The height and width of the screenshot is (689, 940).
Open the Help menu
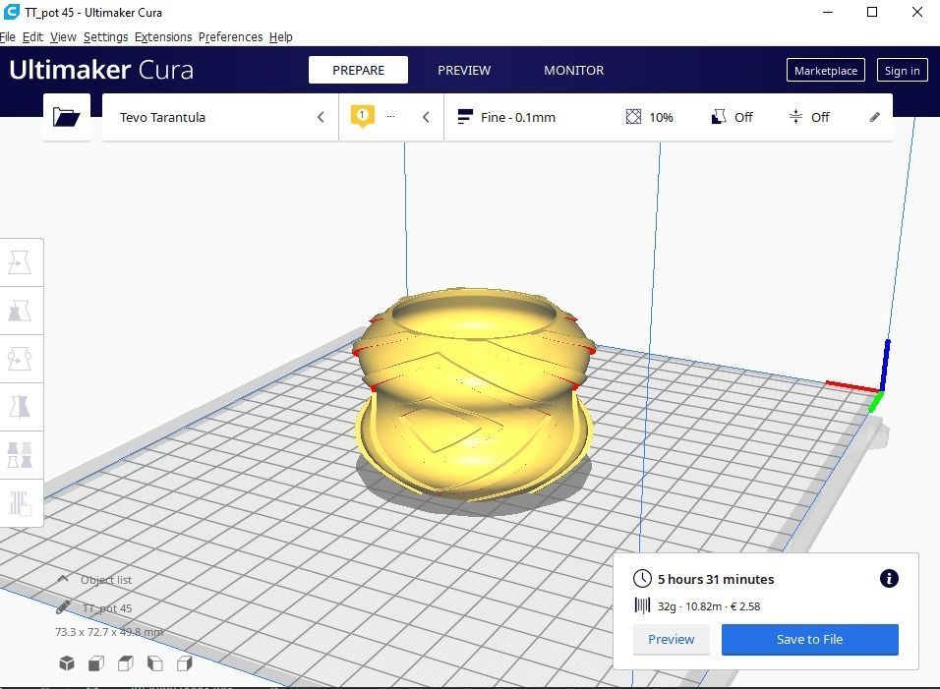point(280,37)
